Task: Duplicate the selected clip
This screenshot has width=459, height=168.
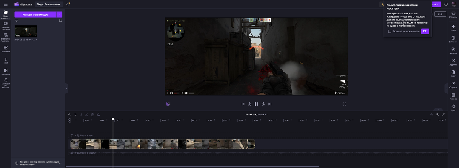Action: 98,114
